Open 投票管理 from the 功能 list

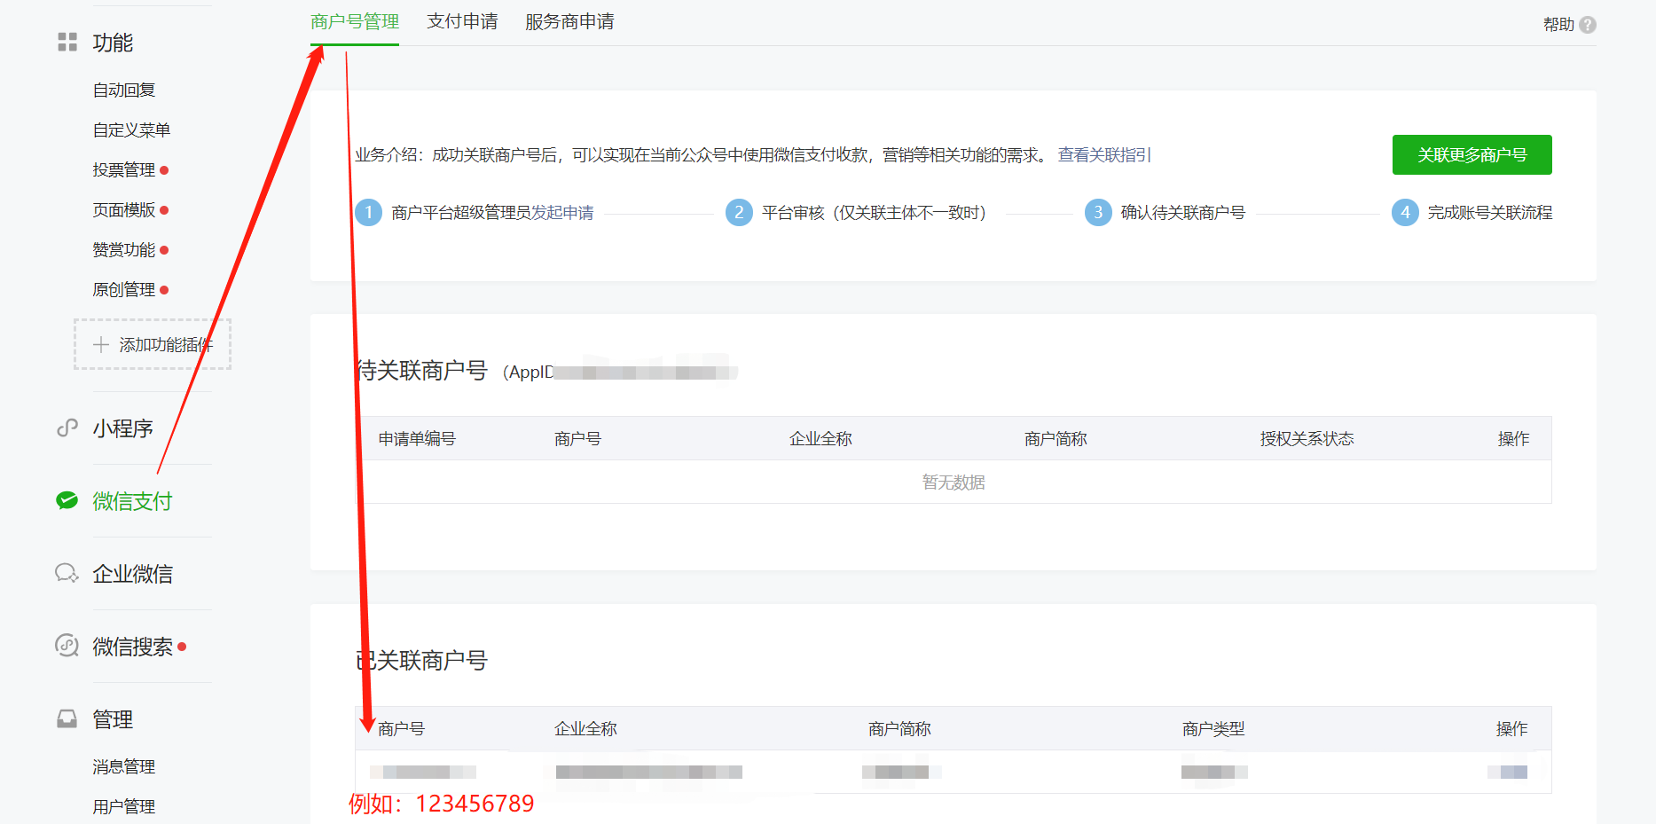123,169
